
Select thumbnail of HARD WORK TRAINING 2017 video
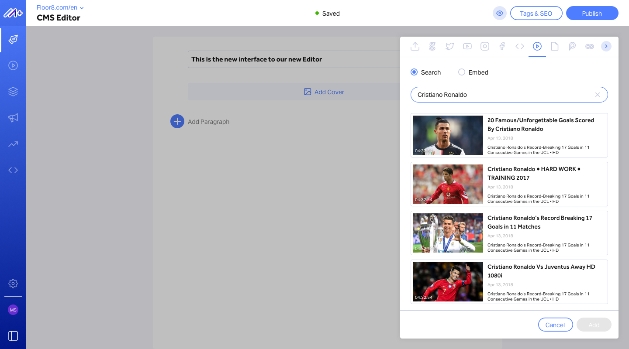[448, 184]
